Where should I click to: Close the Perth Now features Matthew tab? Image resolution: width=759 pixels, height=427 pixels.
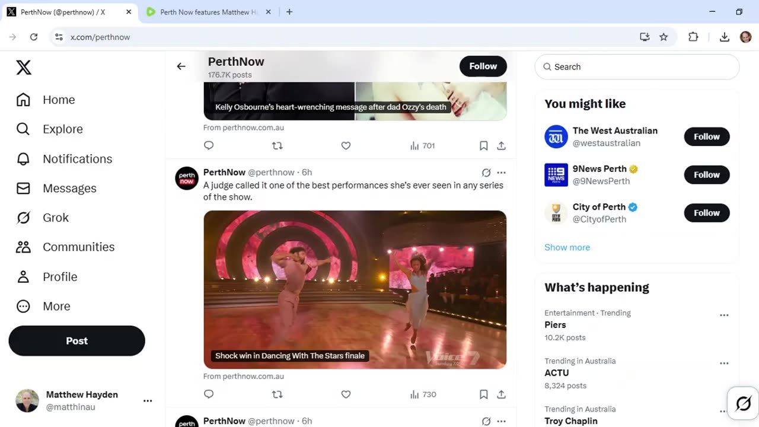pyautogui.click(x=268, y=12)
